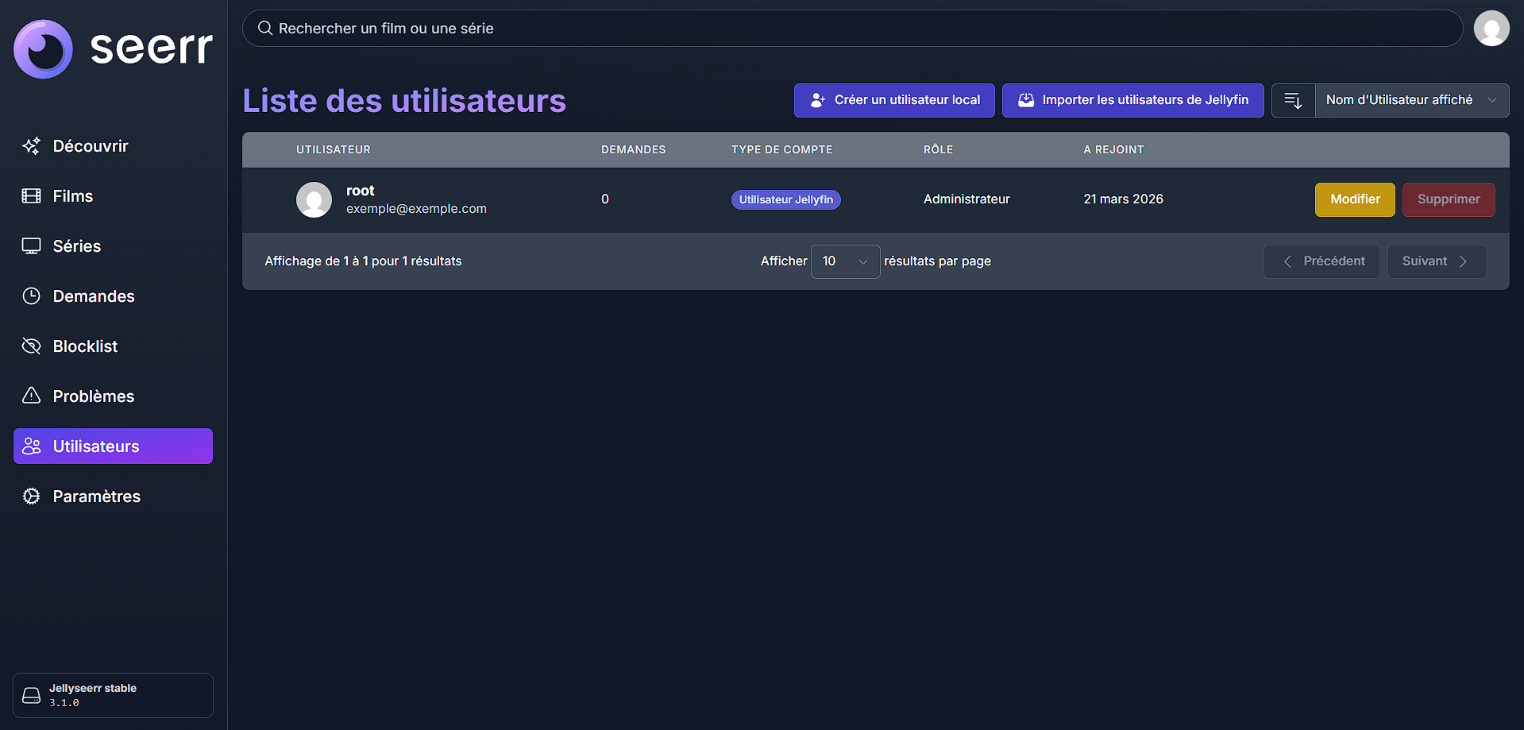Image resolution: width=1524 pixels, height=730 pixels.
Task: Click Importer les utilisateurs de Jellyfin
Action: pos(1132,101)
